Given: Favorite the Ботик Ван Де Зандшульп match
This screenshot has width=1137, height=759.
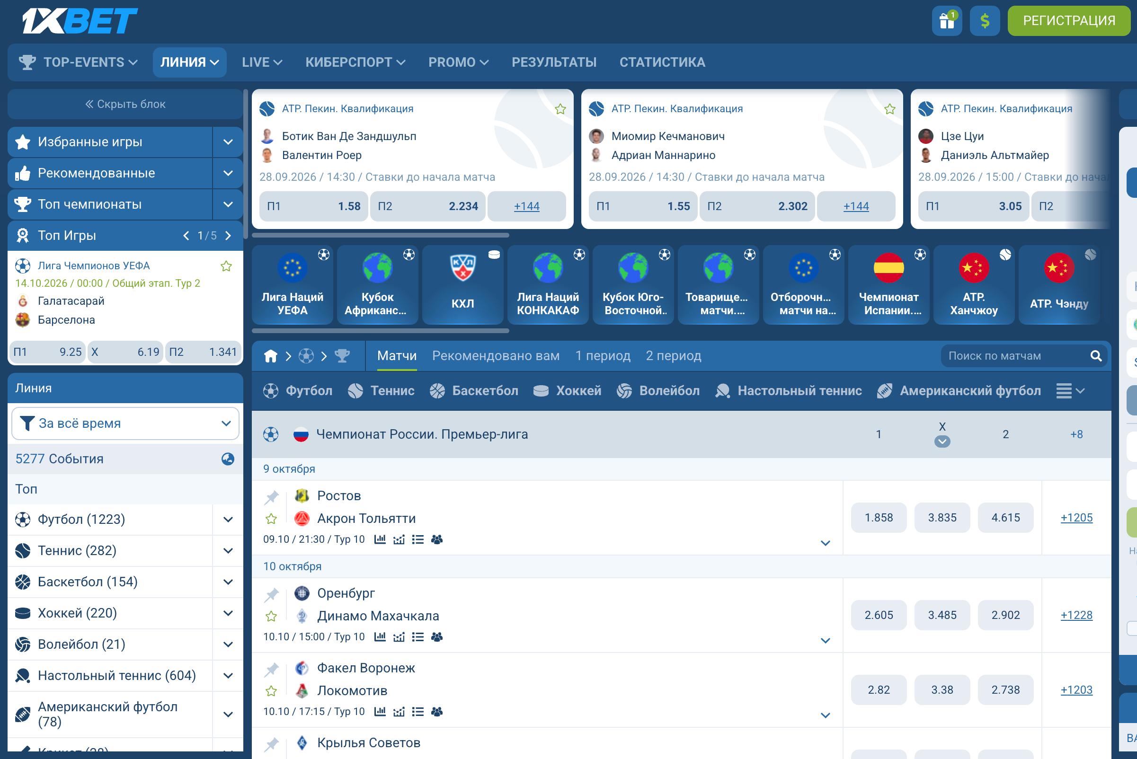Looking at the screenshot, I should point(560,109).
